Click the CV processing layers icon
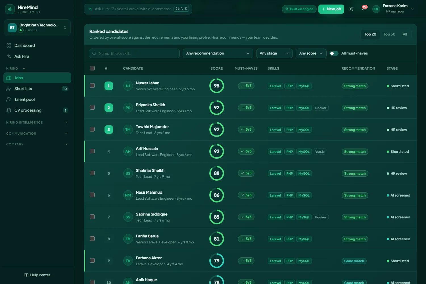Image resolution: width=426 pixels, height=284 pixels. tap(9, 110)
